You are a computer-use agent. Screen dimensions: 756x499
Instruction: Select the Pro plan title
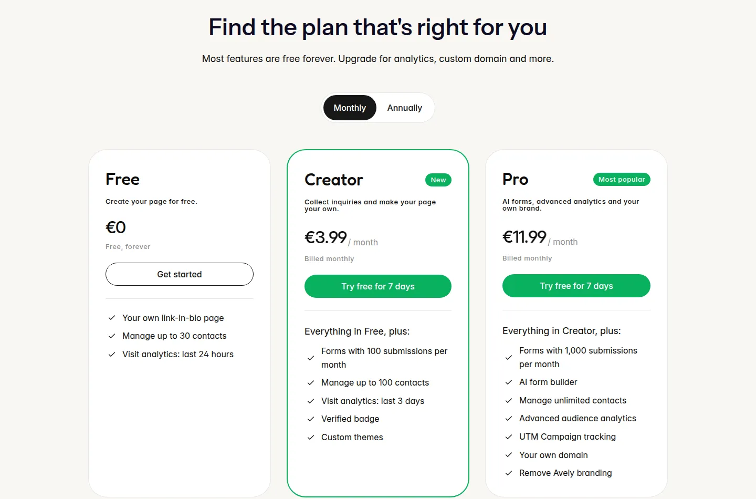coord(516,179)
